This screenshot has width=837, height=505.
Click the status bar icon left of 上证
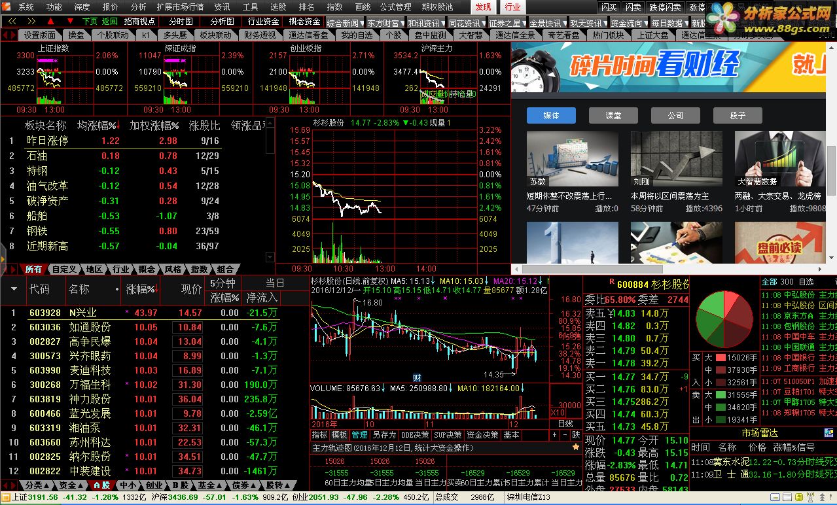click(5, 498)
